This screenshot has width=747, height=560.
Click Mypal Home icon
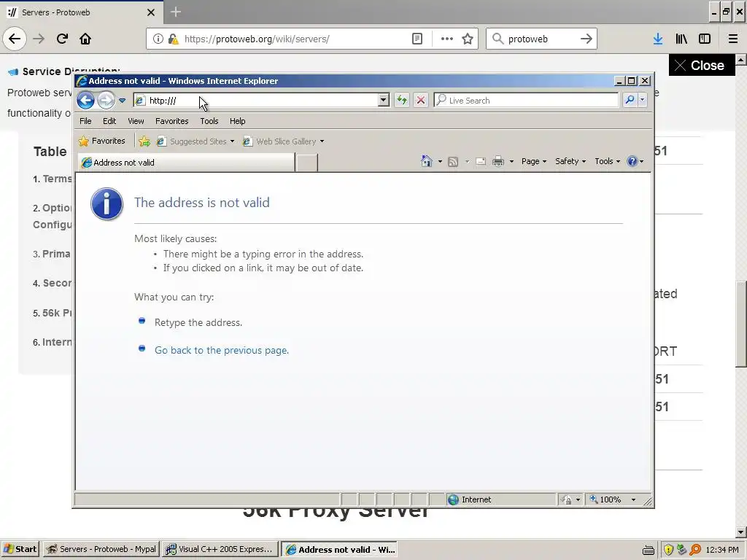(x=85, y=39)
